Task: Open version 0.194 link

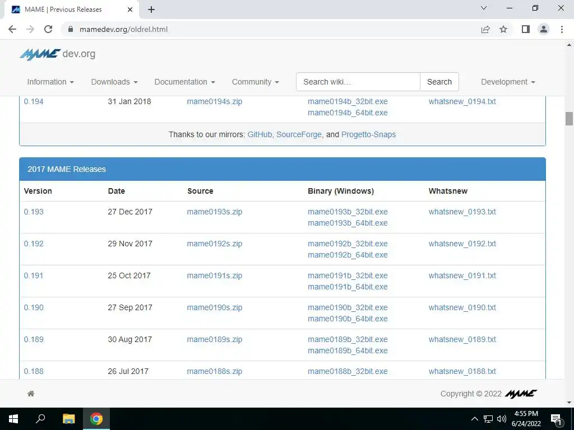Action: pyautogui.click(x=34, y=101)
